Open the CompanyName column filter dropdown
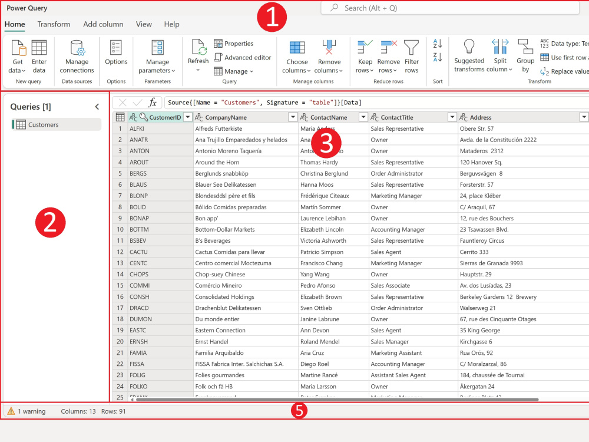 coord(293,117)
